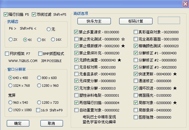Click the hollow star beside 禁止变化测试

(x=123, y=39)
